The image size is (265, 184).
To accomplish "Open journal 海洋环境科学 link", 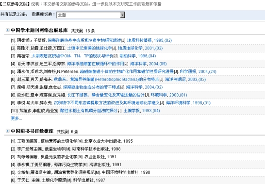I will [x=178, y=102].
